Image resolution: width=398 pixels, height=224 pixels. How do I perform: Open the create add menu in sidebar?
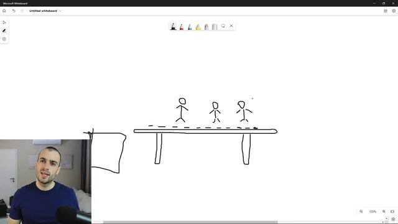[x=4, y=39]
